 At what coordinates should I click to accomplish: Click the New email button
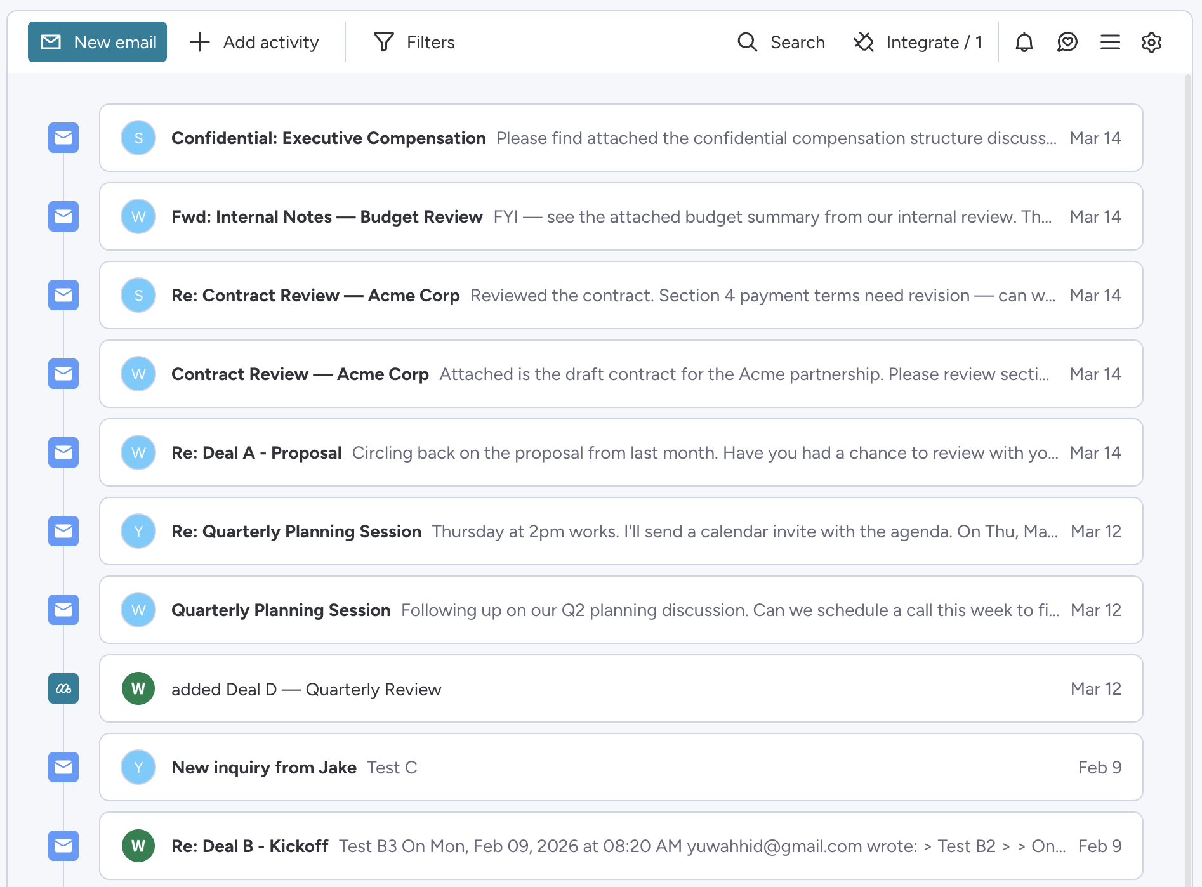point(97,42)
